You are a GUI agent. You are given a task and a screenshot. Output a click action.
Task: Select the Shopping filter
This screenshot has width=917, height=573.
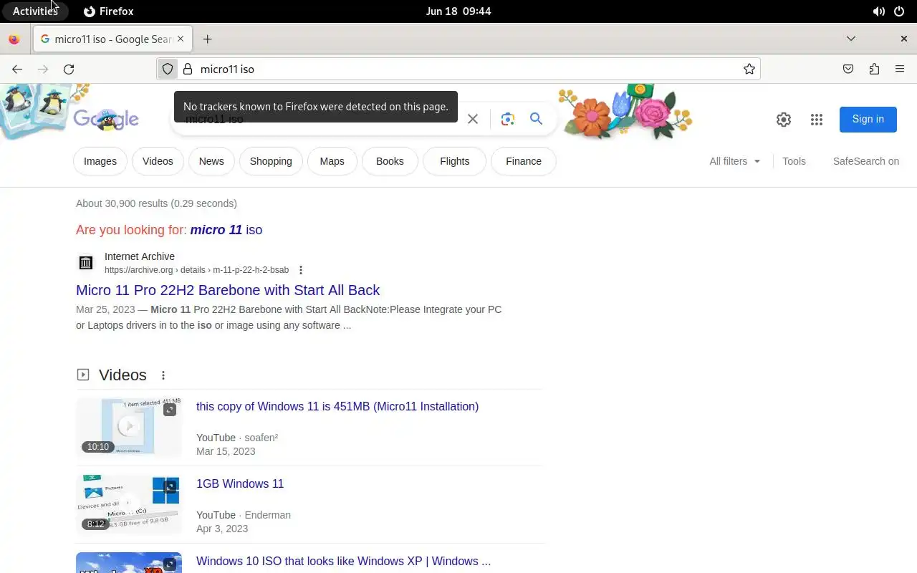coord(271,161)
